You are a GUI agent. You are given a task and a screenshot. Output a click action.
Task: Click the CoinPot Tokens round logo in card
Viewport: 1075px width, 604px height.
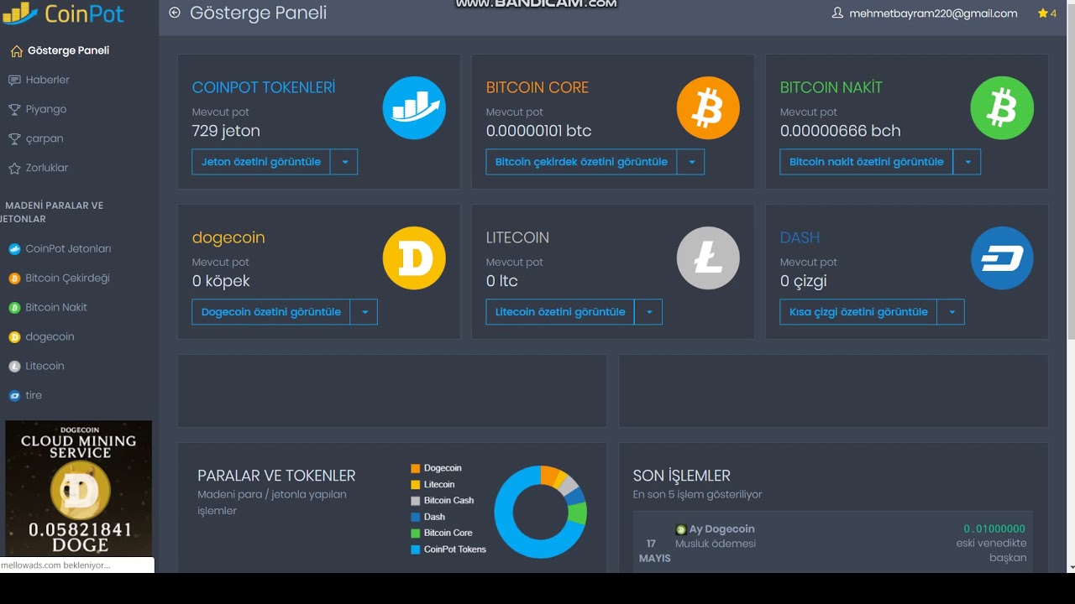point(414,108)
